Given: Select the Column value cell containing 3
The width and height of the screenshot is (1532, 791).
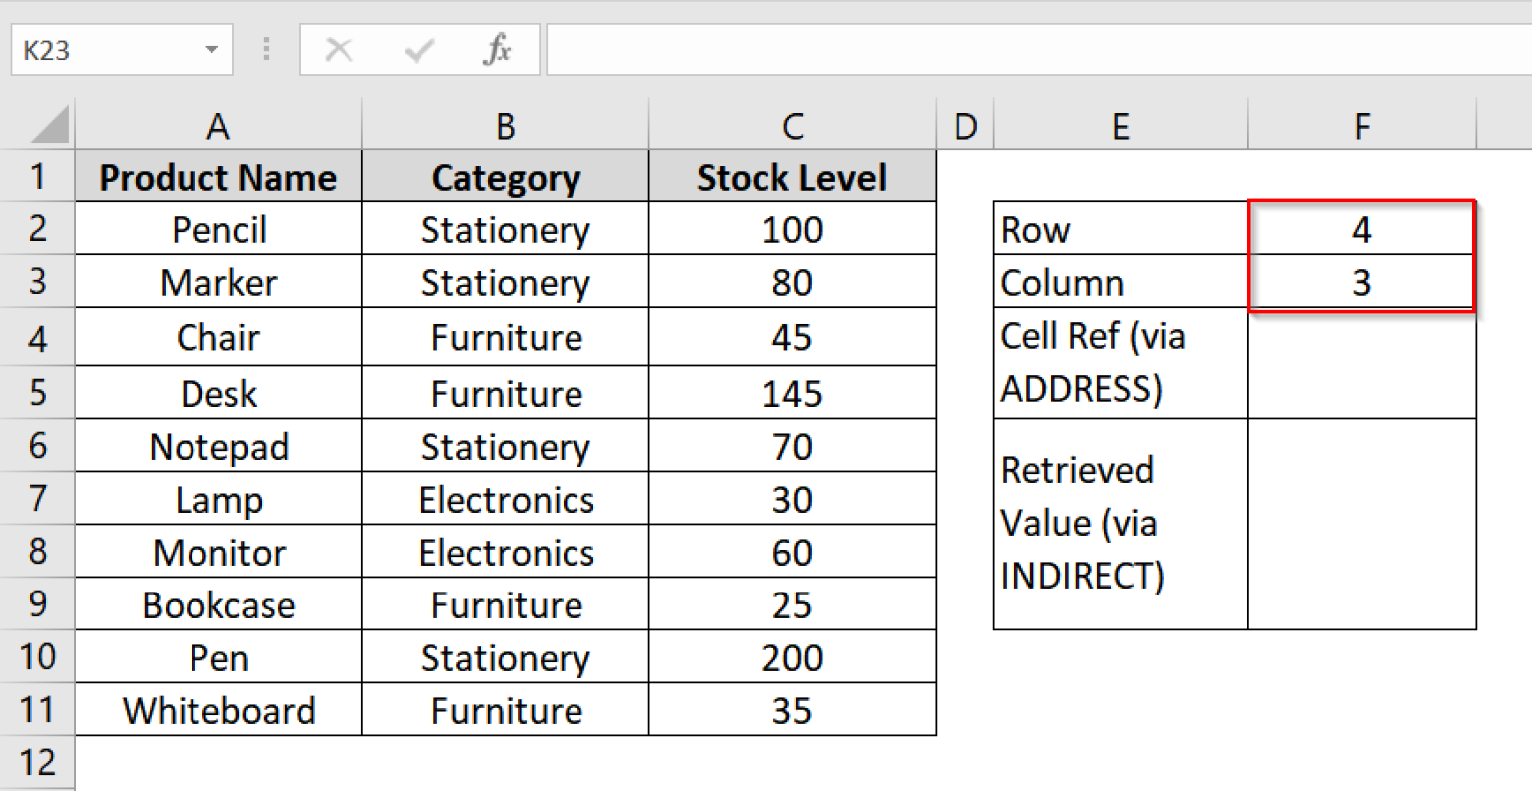Looking at the screenshot, I should 1361,282.
